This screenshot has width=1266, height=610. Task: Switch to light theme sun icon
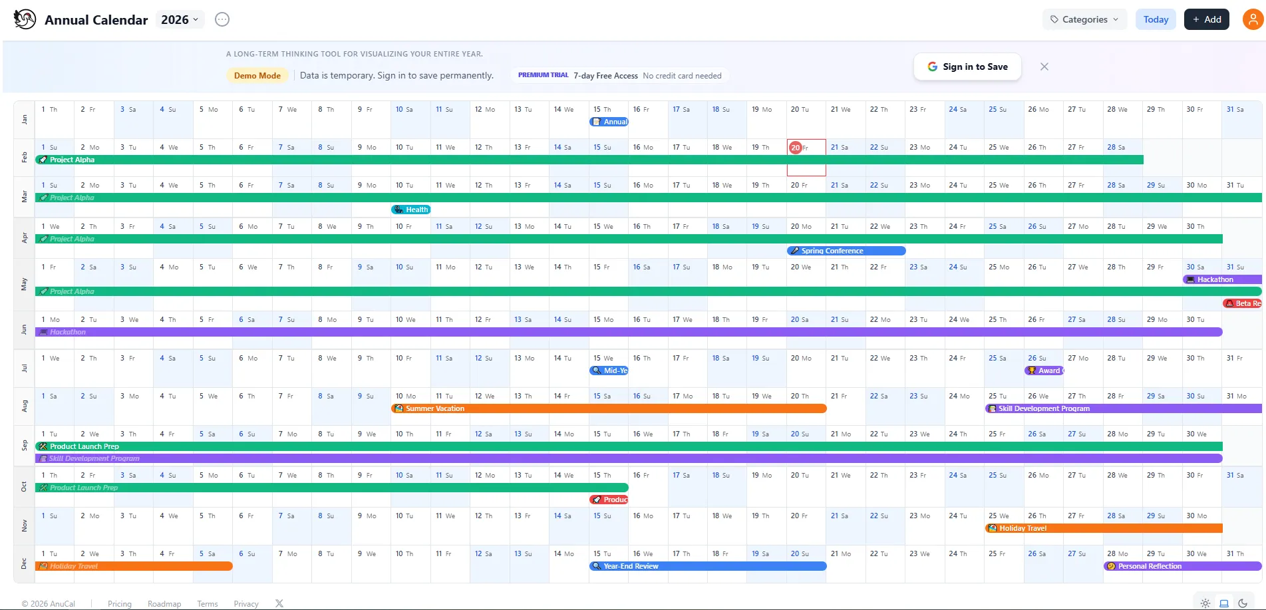tap(1205, 603)
